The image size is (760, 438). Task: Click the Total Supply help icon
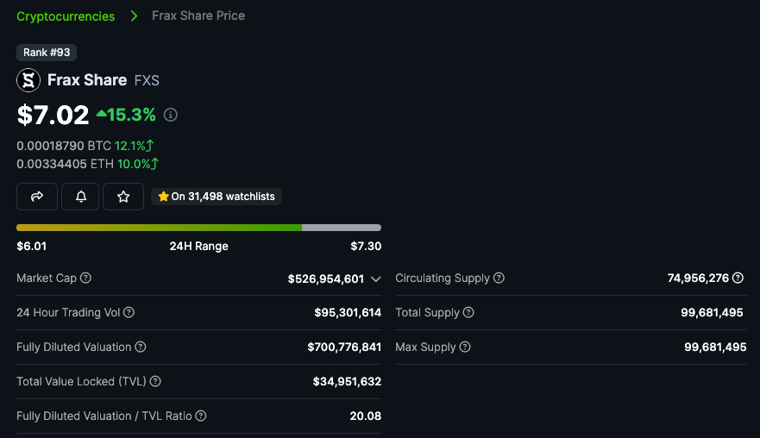click(468, 313)
